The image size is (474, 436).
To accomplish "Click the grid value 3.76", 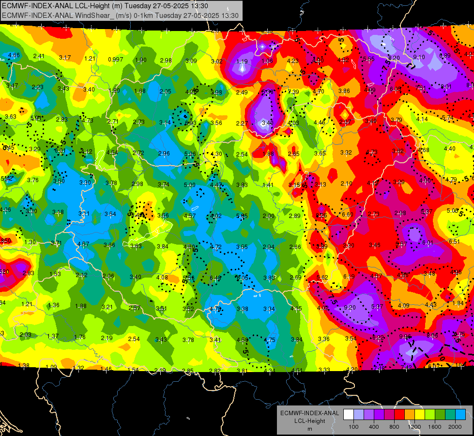I will (x=32, y=180).
